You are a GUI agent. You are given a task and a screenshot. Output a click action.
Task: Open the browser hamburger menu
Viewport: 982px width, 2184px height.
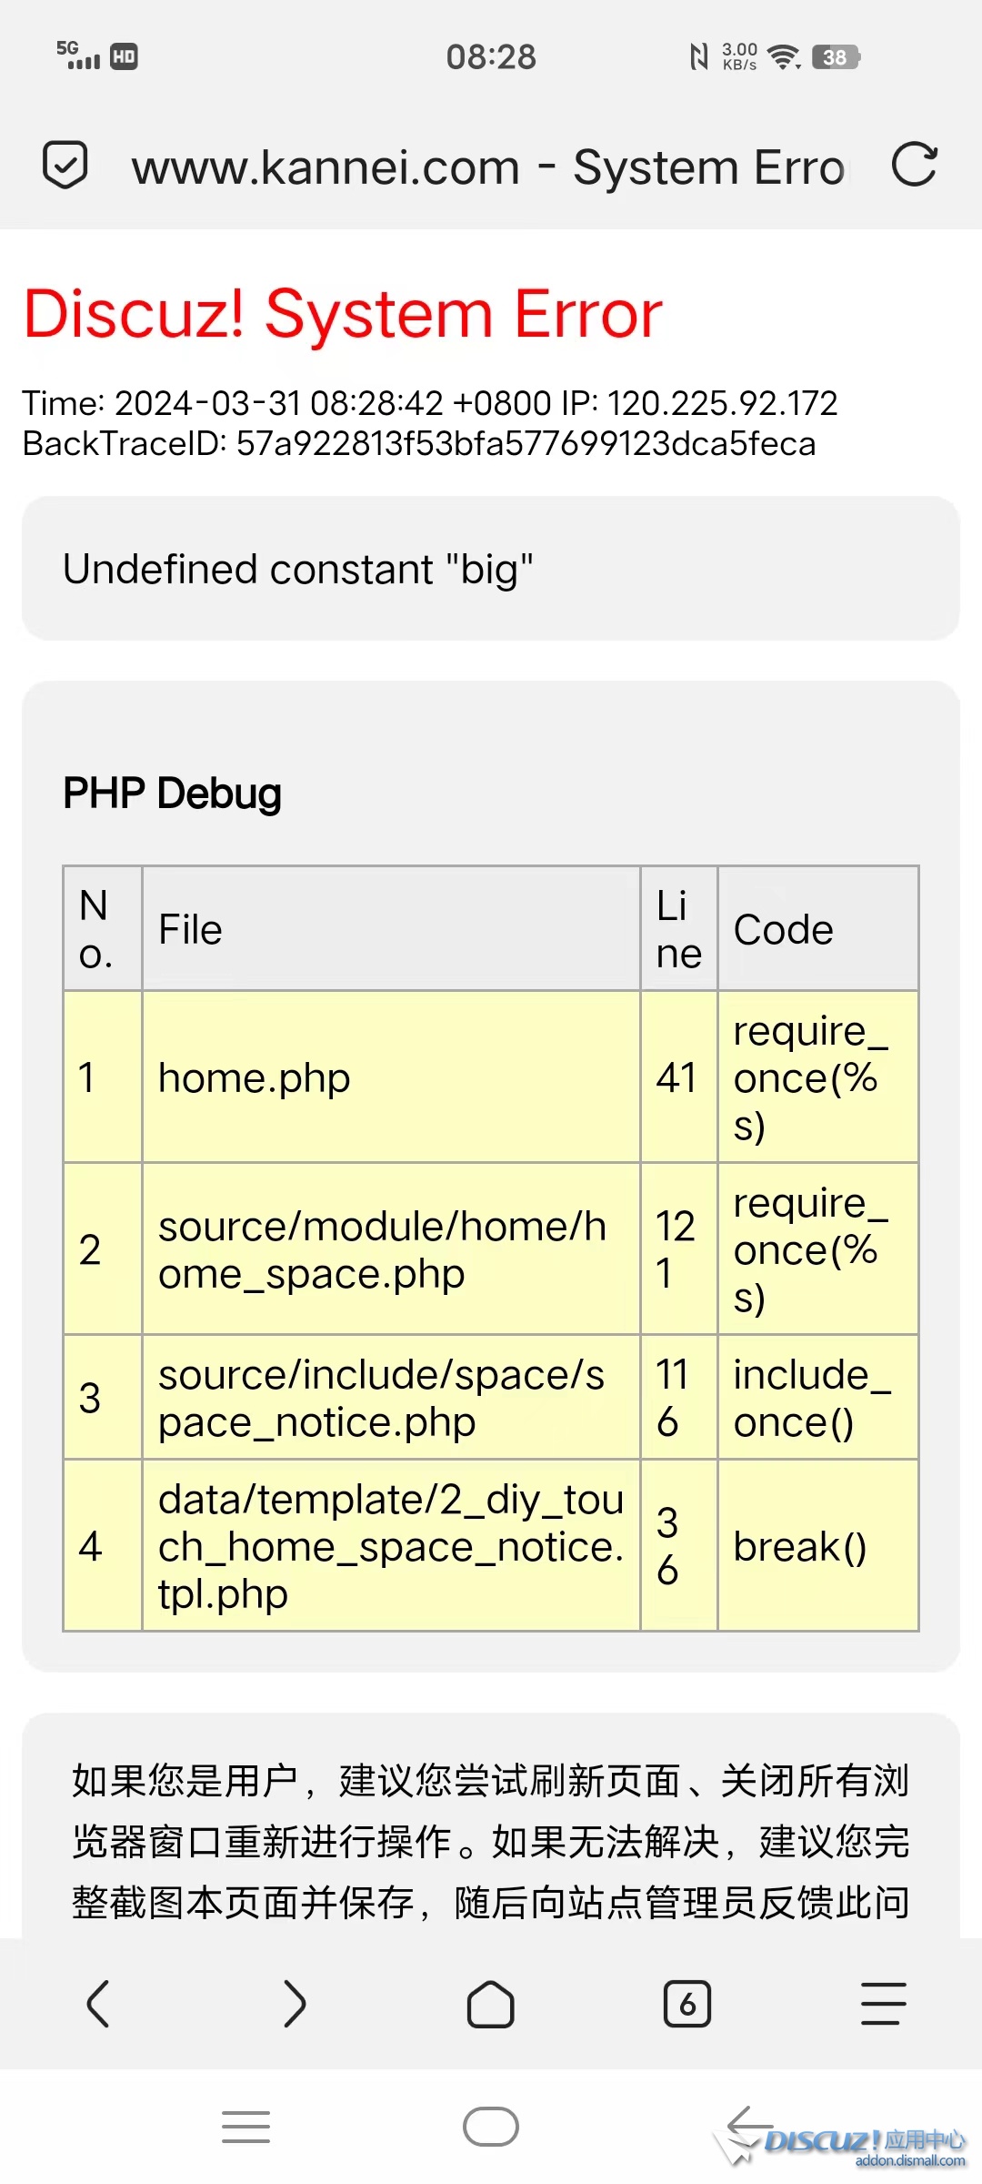(884, 2004)
